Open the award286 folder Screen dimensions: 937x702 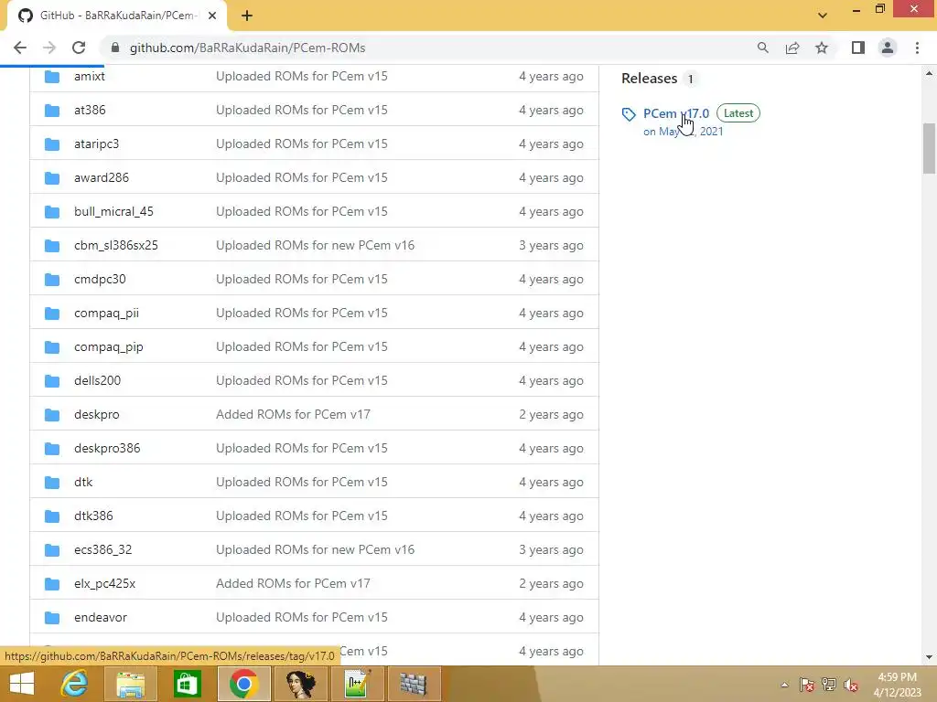101,178
